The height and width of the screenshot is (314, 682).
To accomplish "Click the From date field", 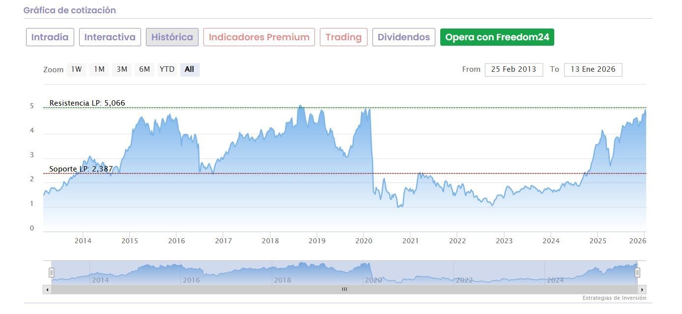I will pos(513,69).
